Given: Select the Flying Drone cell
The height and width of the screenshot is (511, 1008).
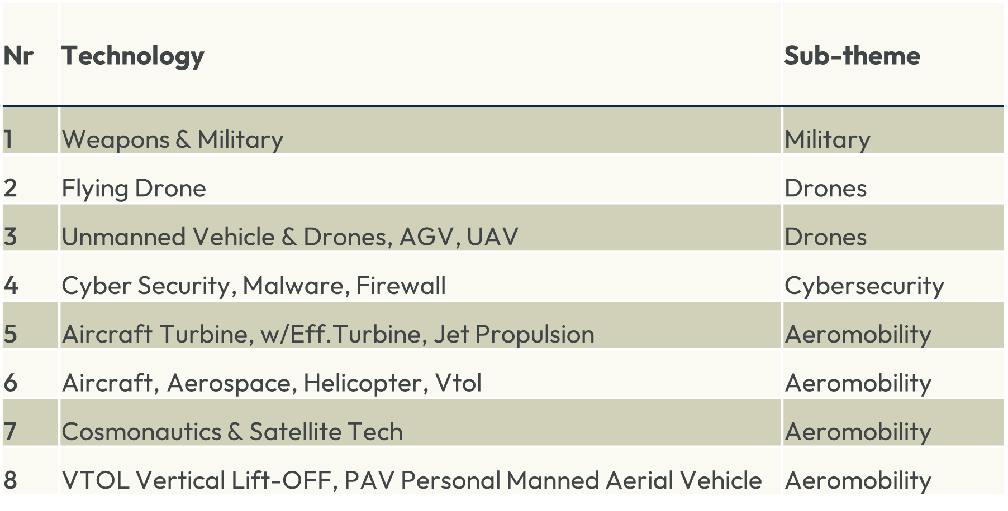Looking at the screenshot, I should (134, 188).
